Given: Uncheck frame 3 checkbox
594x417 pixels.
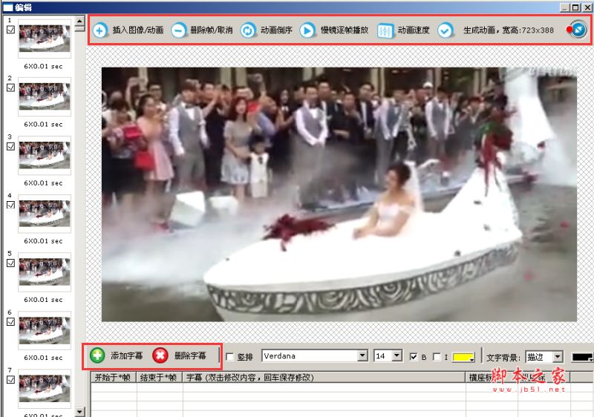Looking at the screenshot, I should tap(10, 146).
